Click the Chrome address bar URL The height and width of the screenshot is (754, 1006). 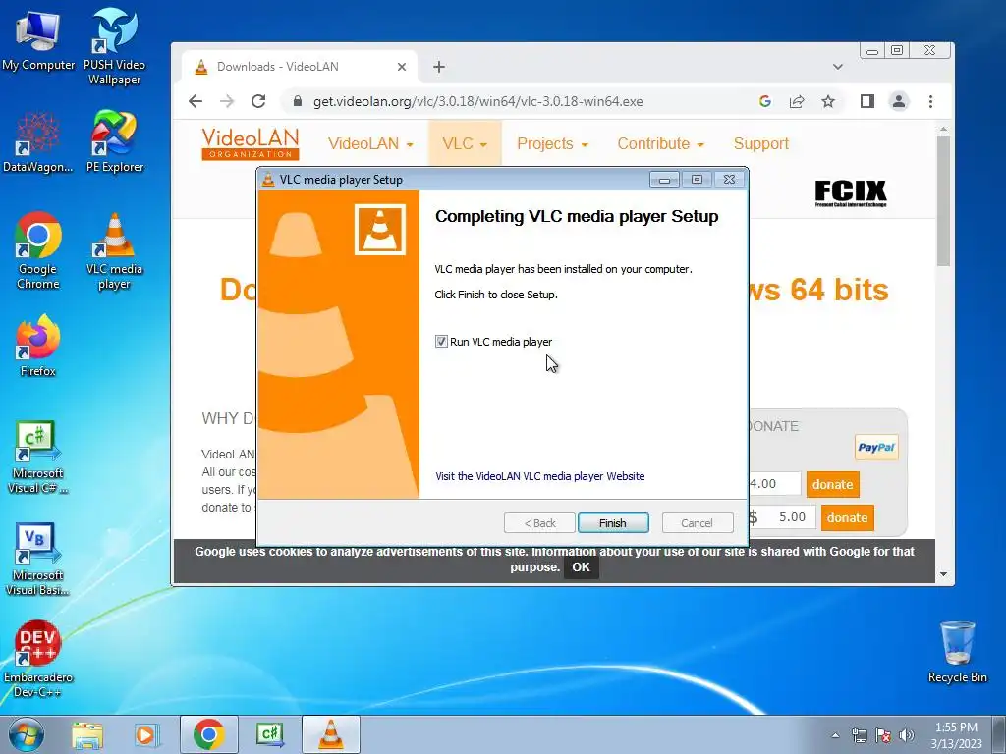point(478,101)
